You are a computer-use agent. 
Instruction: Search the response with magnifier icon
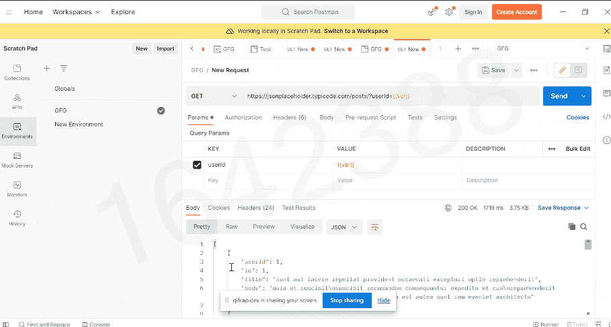[583, 227]
